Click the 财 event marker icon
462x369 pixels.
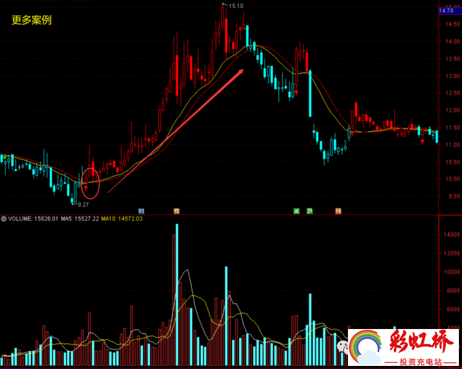tap(142, 211)
